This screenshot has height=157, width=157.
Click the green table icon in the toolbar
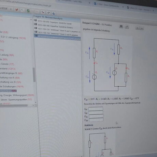coord(28,11)
